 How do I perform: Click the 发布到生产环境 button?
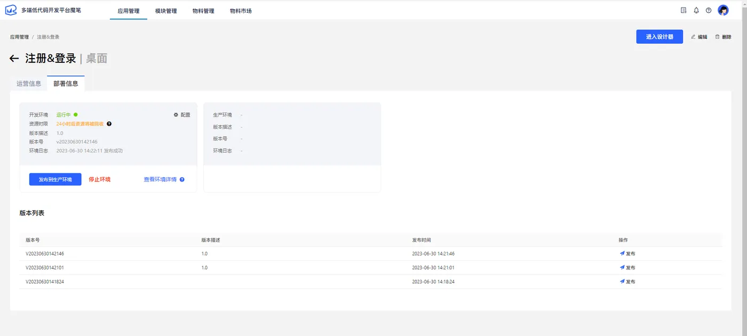[x=55, y=180]
